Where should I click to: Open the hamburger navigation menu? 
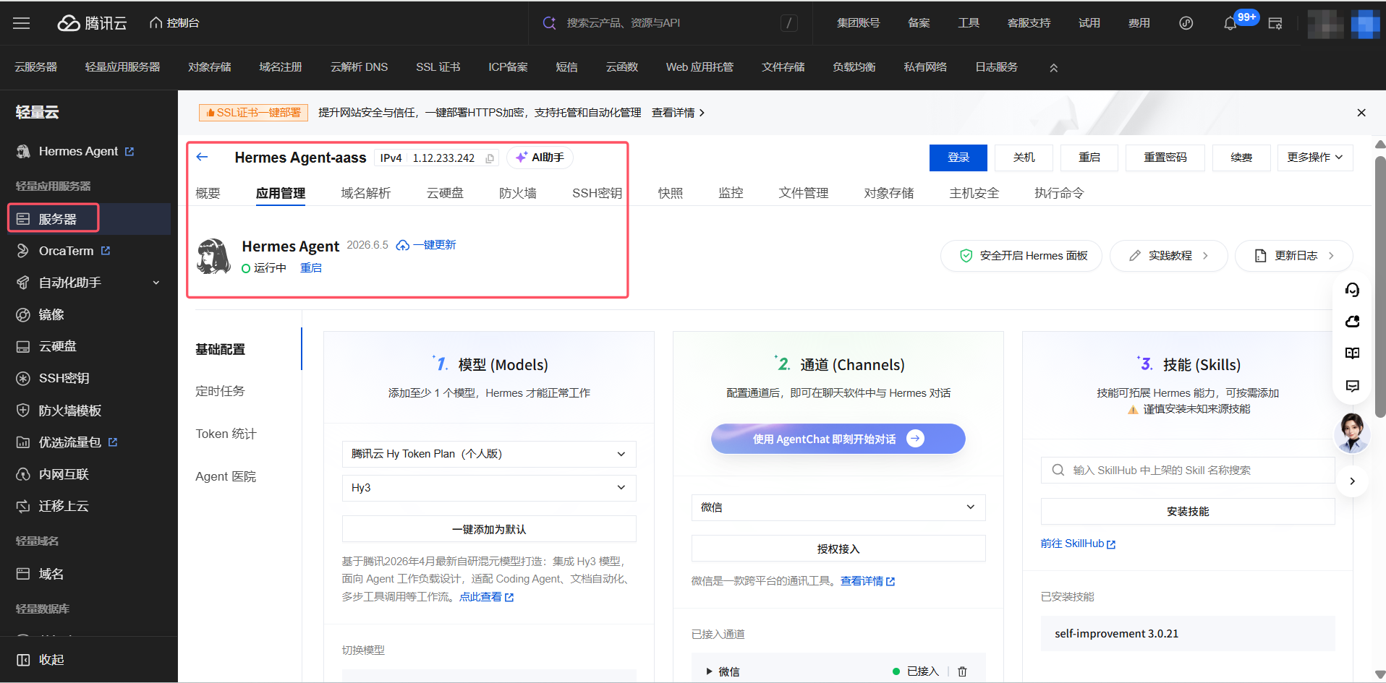(x=22, y=23)
